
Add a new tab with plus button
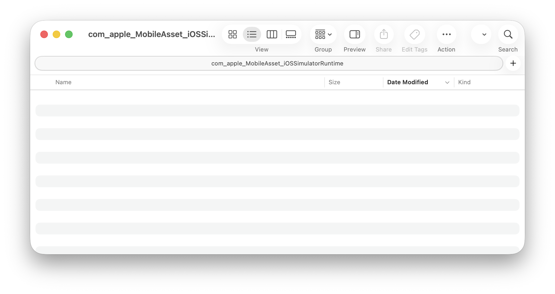tap(513, 63)
